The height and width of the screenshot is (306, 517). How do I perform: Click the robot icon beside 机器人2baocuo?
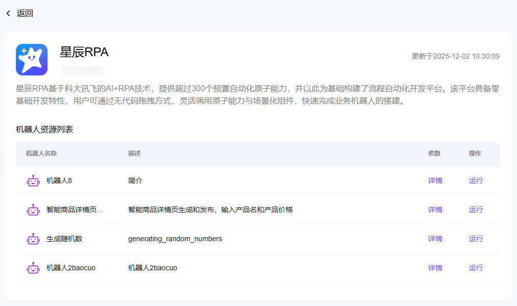click(x=33, y=268)
